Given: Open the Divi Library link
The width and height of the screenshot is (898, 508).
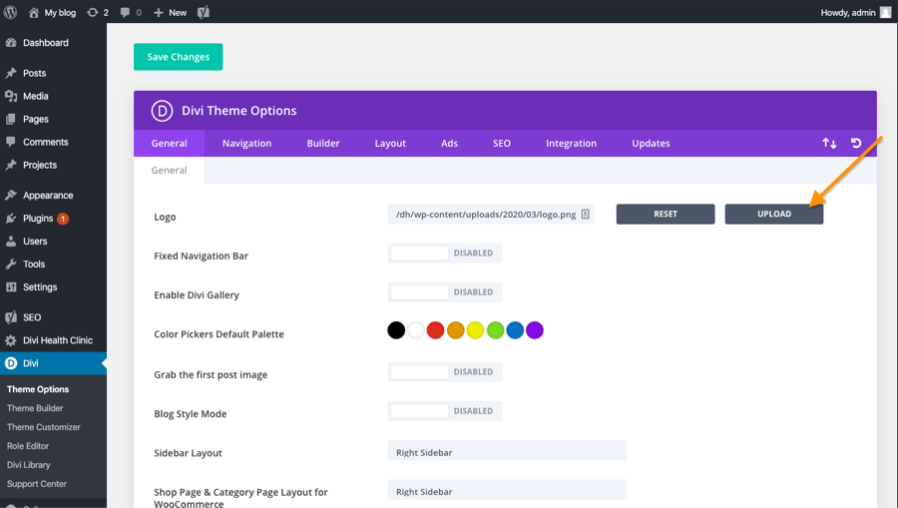Looking at the screenshot, I should [x=29, y=465].
